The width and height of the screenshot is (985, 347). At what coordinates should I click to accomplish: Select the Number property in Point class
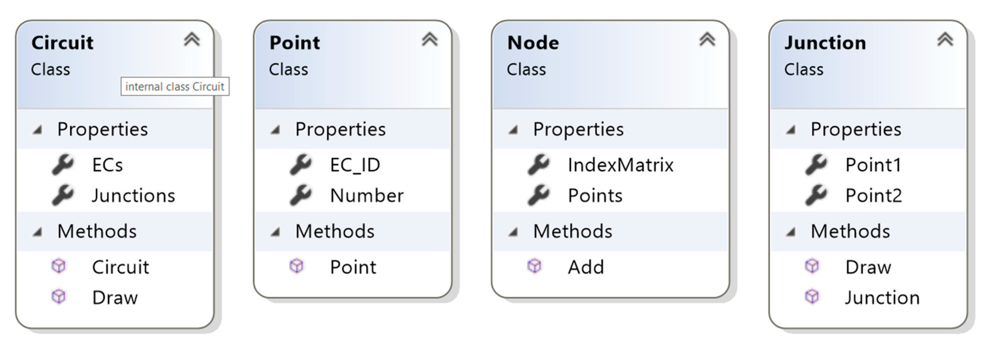(x=367, y=195)
